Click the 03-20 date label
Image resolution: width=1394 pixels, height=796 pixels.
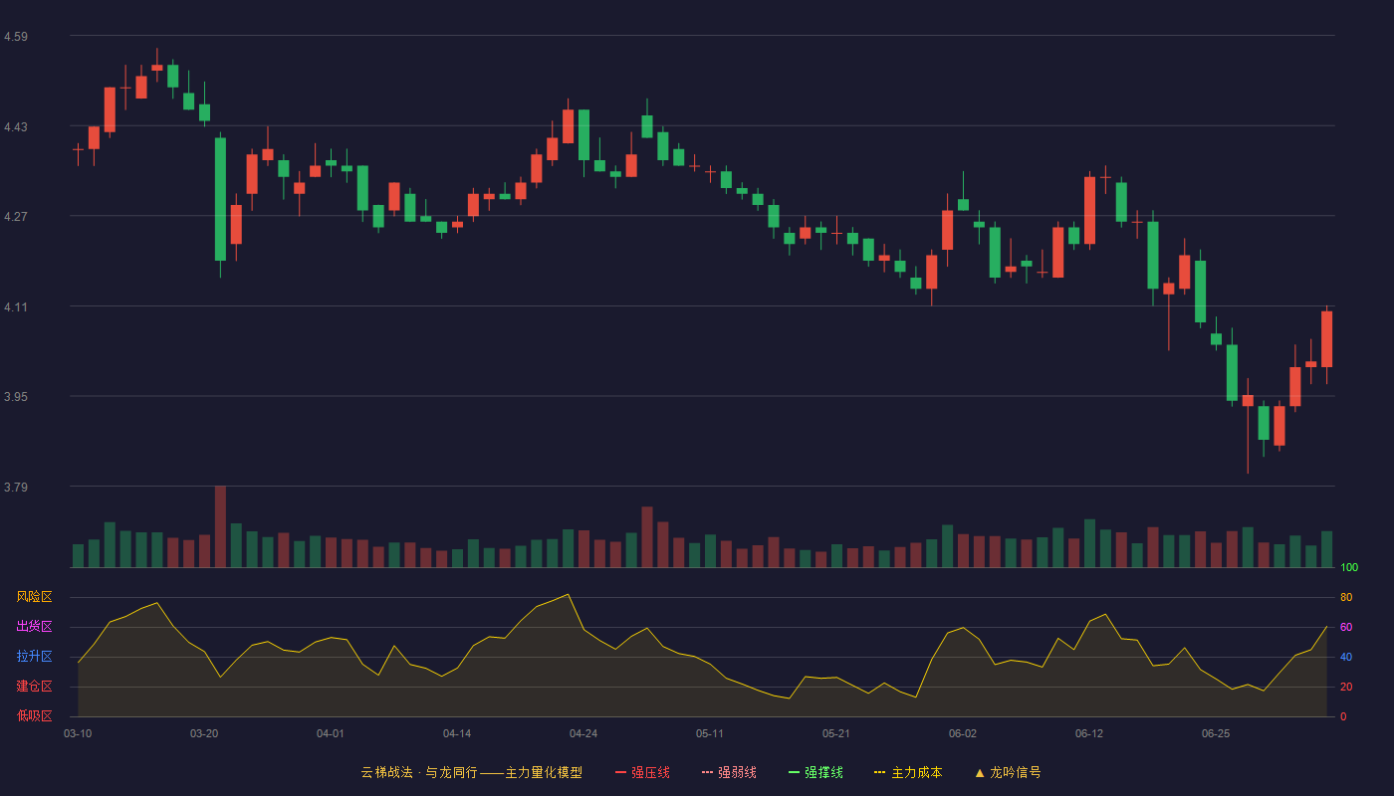(x=204, y=733)
